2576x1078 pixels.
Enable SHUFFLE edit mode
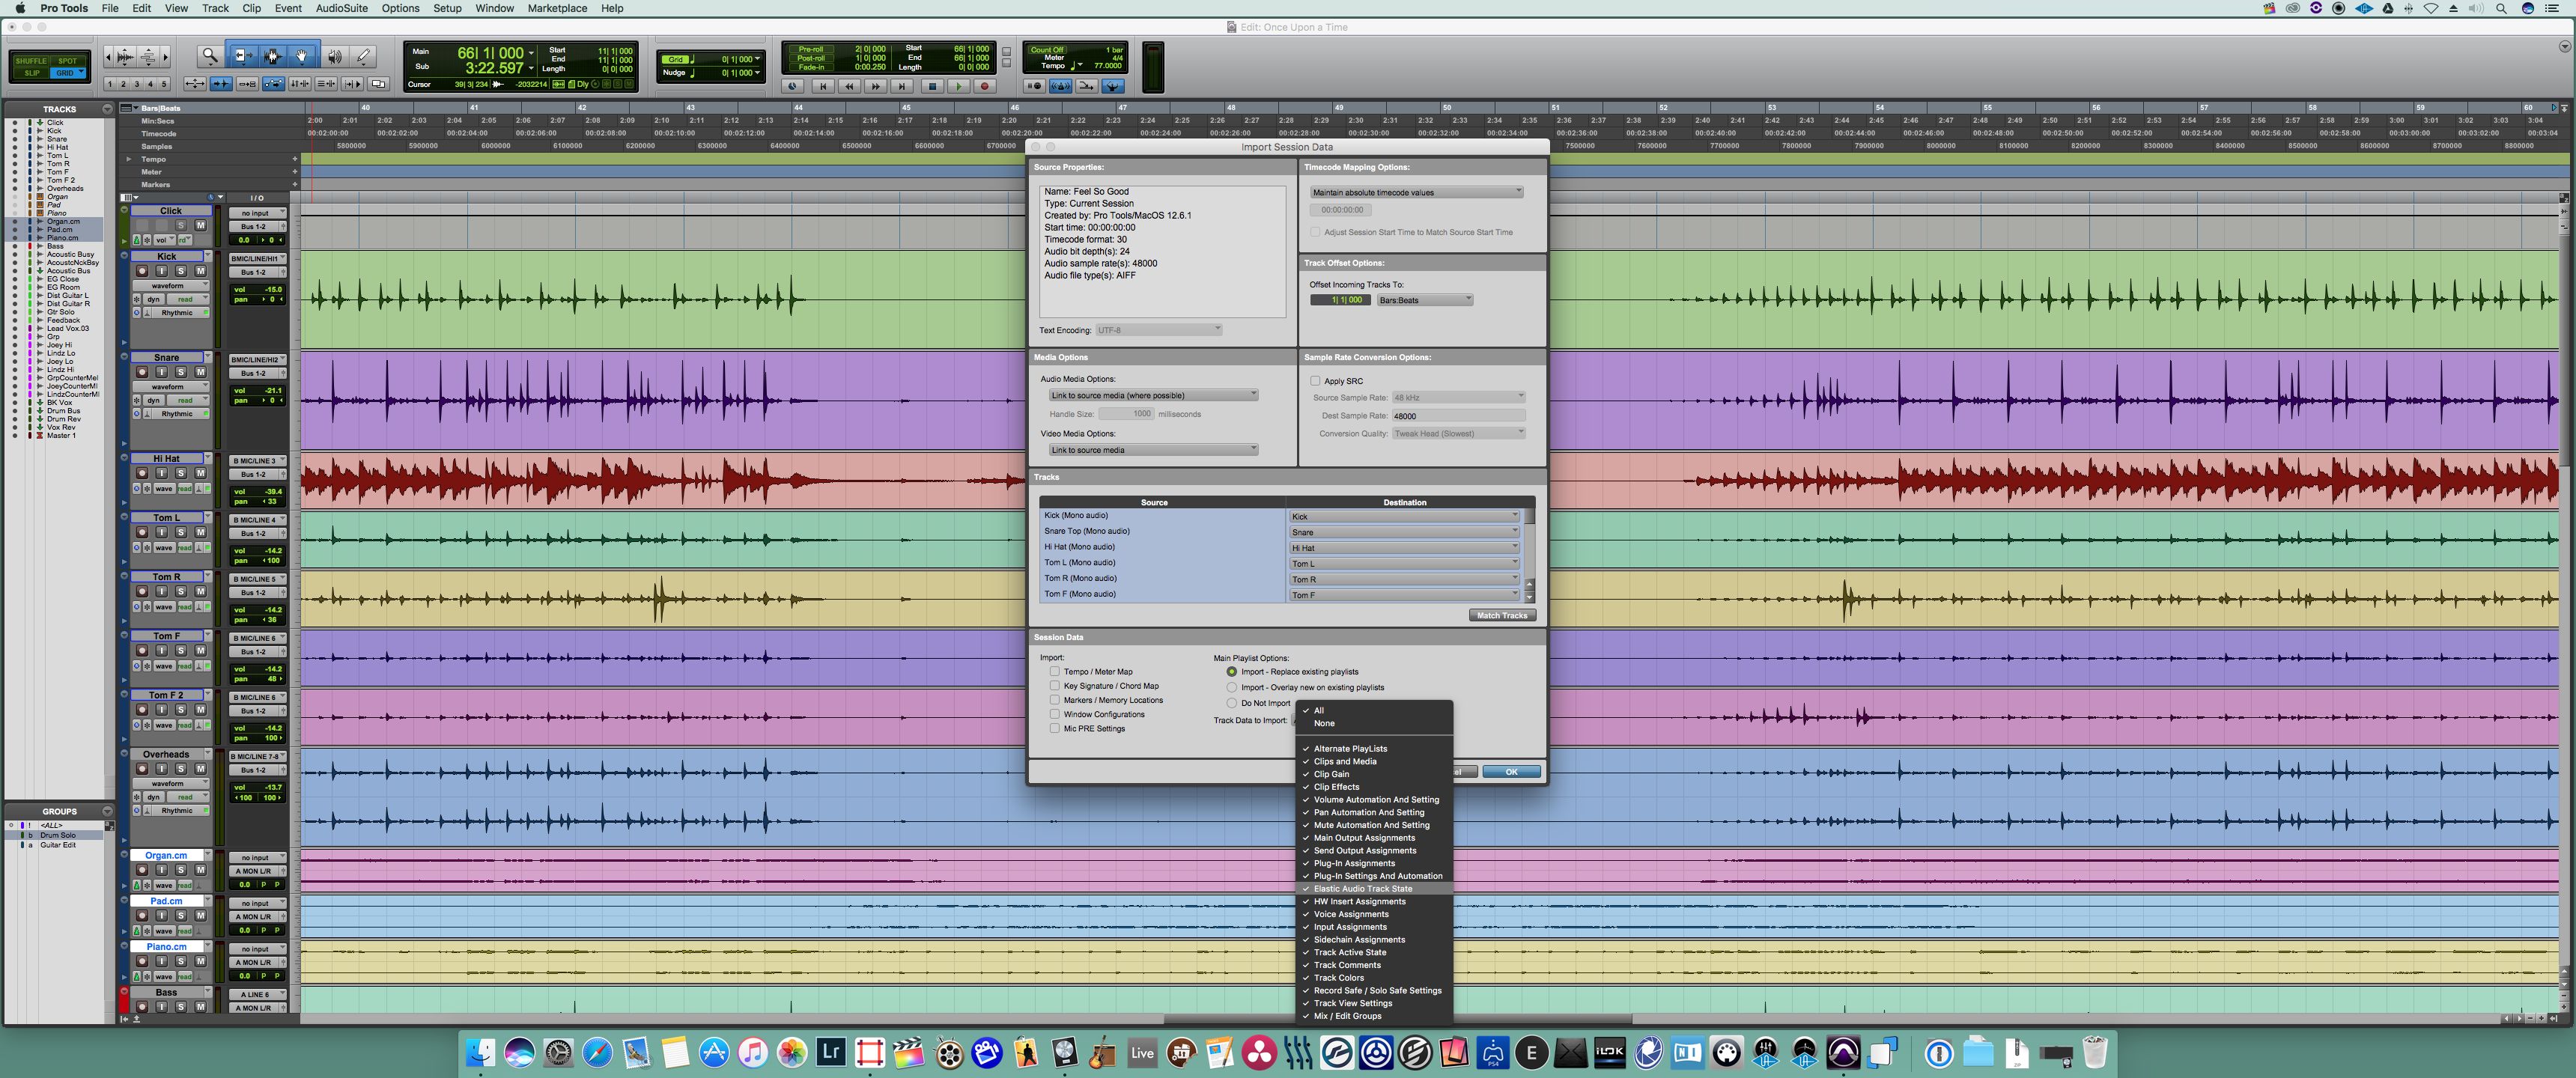[x=31, y=61]
